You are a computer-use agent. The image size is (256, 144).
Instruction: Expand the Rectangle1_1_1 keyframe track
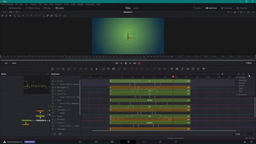tap(56, 88)
